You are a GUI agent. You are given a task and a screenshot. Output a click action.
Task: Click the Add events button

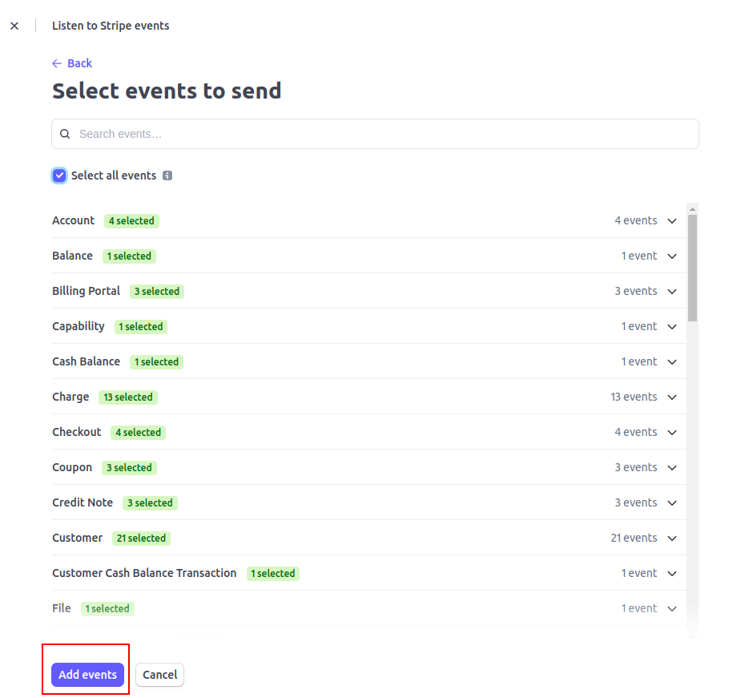pos(88,675)
